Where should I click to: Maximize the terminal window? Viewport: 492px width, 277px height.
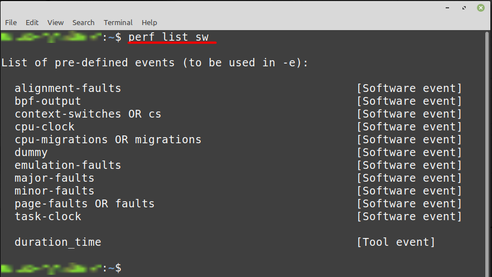[x=464, y=7]
